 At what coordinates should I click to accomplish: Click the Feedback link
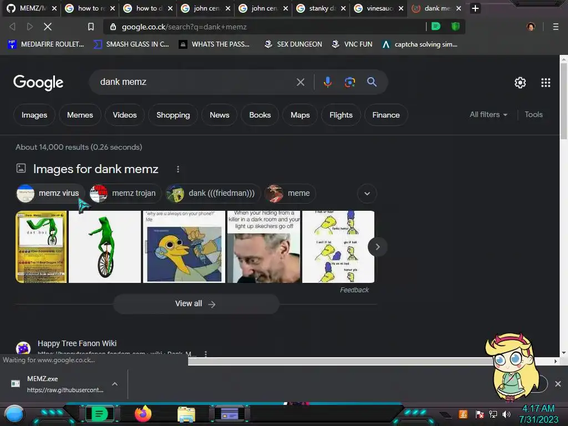(x=354, y=290)
